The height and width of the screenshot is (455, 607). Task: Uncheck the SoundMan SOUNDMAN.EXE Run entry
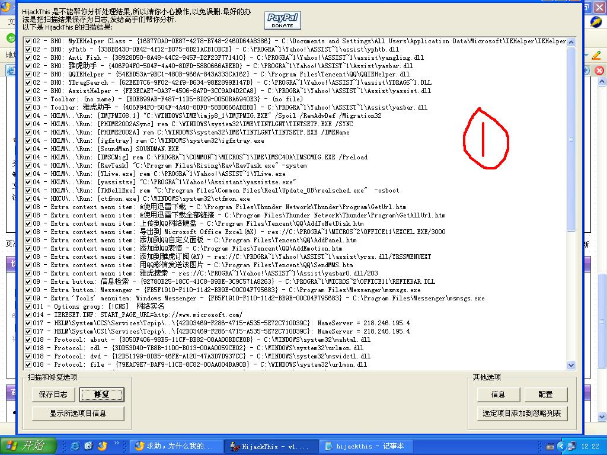(x=28, y=149)
